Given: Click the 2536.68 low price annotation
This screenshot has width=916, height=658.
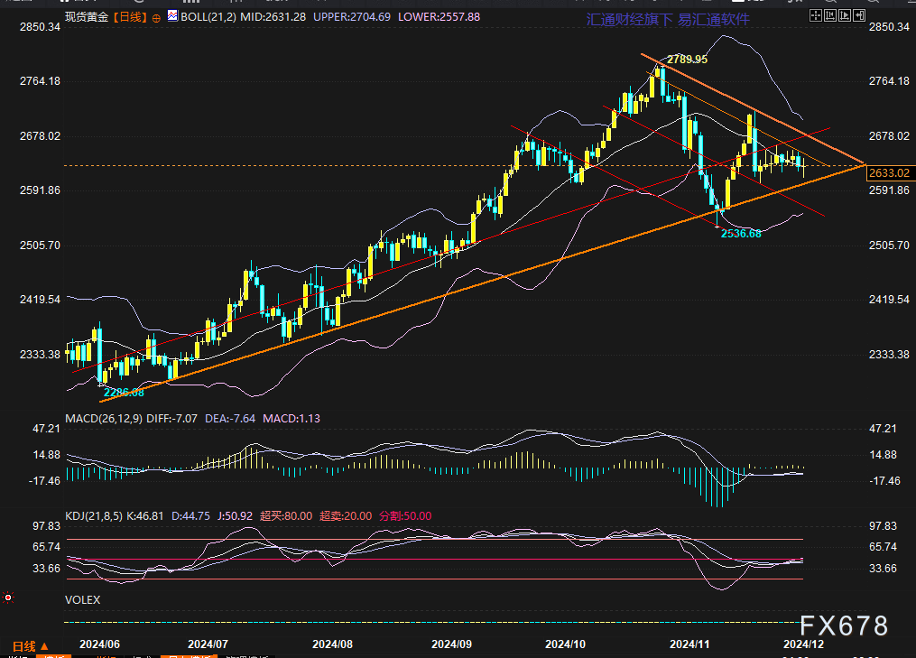Looking at the screenshot, I should coord(741,233).
